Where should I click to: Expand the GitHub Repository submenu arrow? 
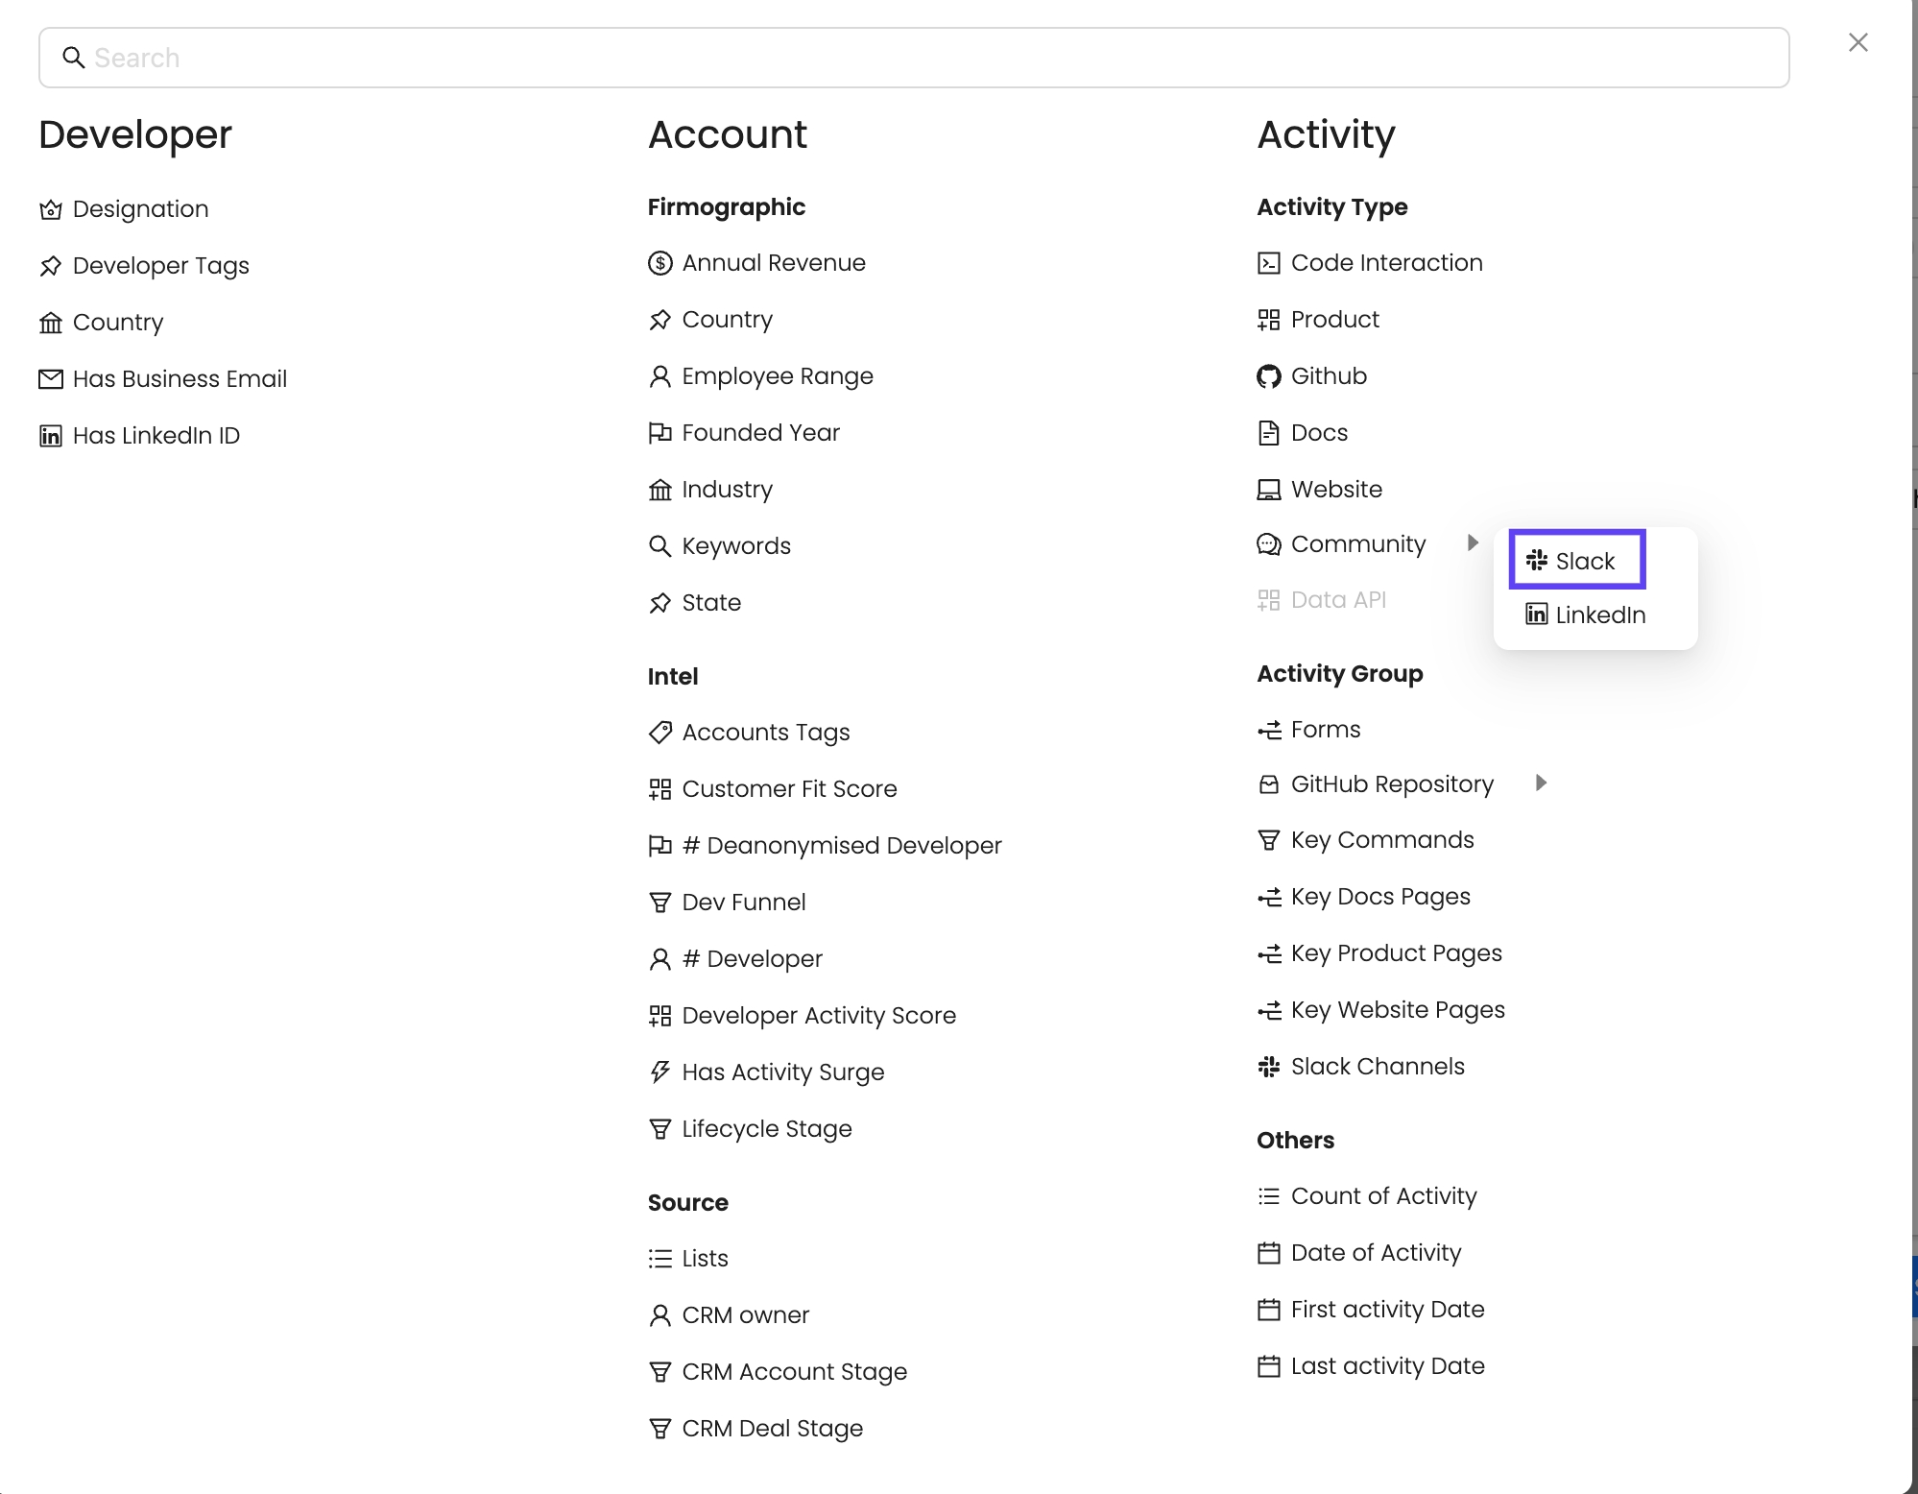pyautogui.click(x=1541, y=783)
